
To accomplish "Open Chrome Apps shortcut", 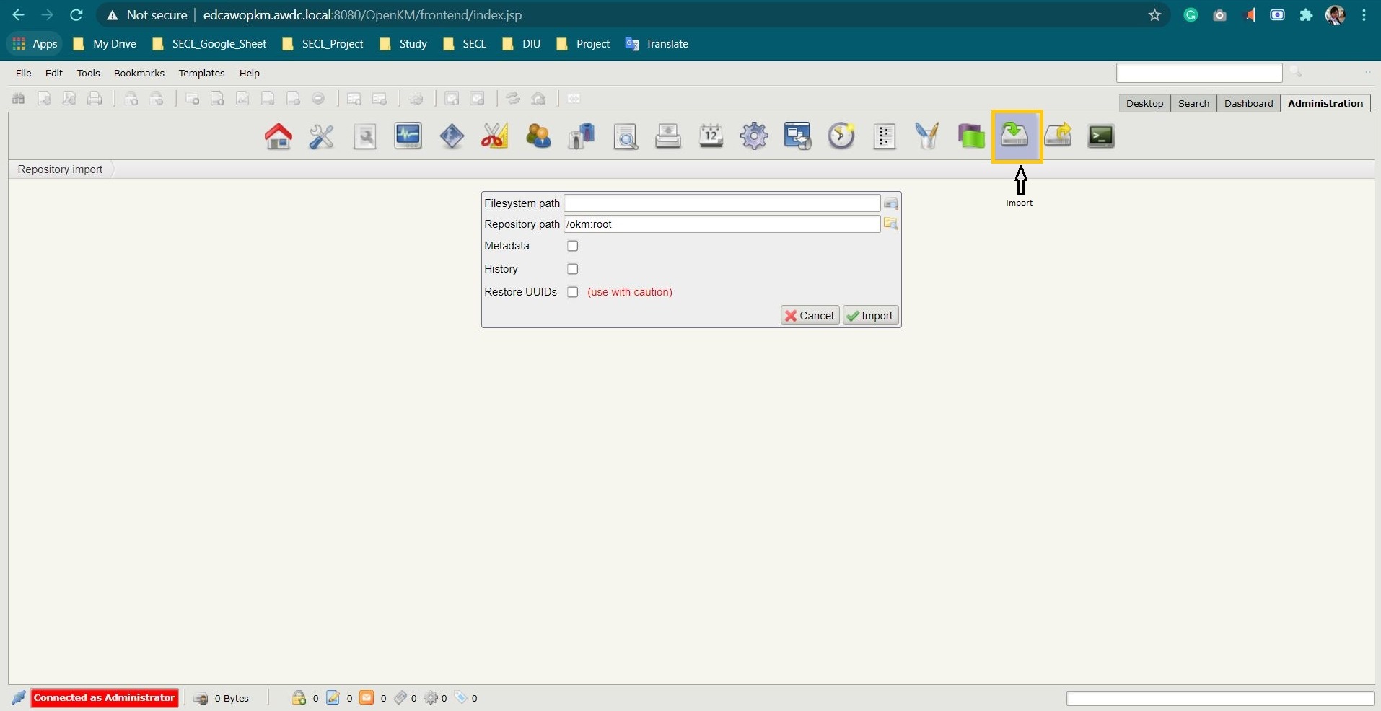I will pyautogui.click(x=35, y=44).
